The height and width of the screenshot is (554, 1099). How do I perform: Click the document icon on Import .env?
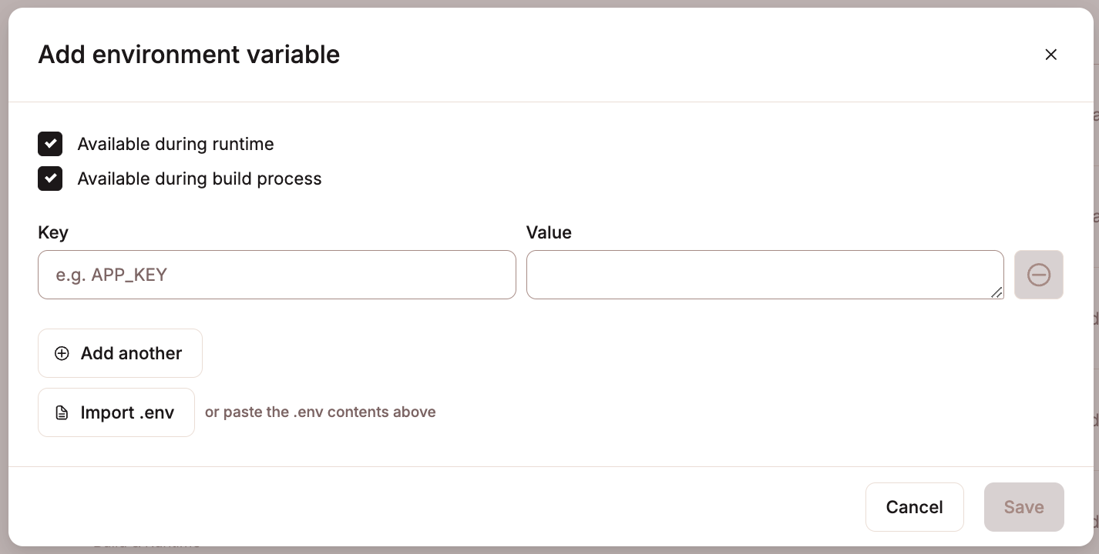point(62,412)
